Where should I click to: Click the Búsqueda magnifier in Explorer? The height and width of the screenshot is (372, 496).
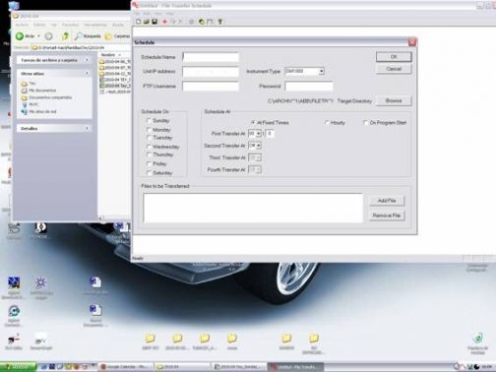(78, 35)
